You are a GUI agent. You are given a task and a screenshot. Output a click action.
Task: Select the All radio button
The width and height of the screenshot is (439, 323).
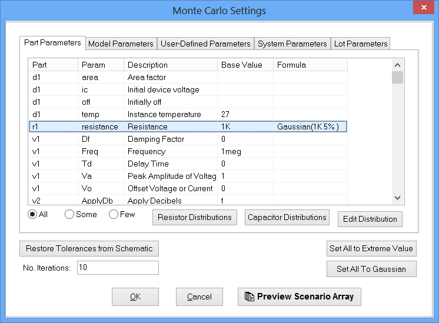(32, 215)
